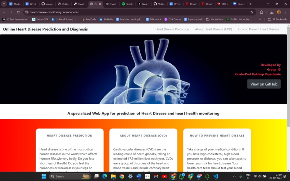Open the All Bookmarks folder
Viewport: 290px width, 181px height.
[x=277, y=19]
